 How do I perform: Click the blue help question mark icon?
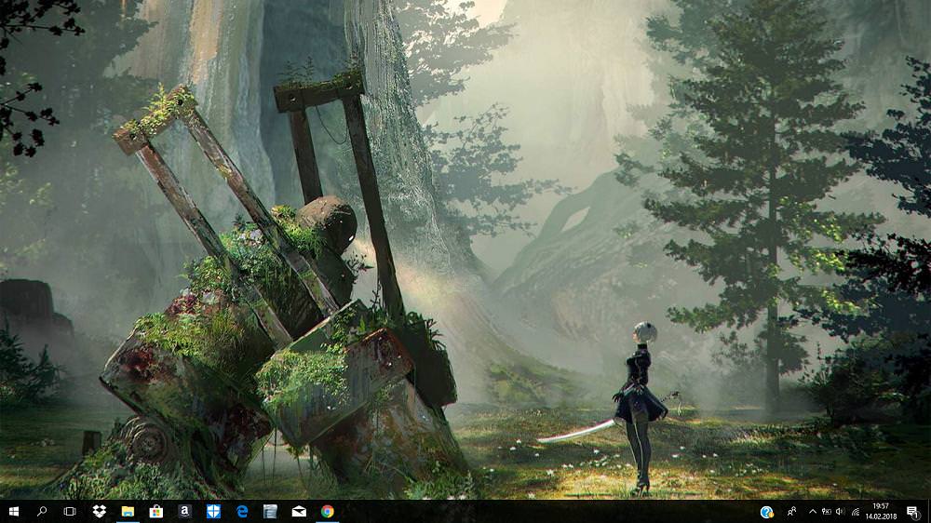click(x=766, y=511)
